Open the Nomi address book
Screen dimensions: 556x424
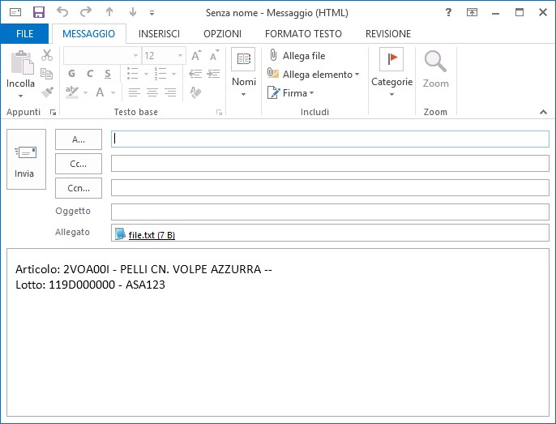244,73
